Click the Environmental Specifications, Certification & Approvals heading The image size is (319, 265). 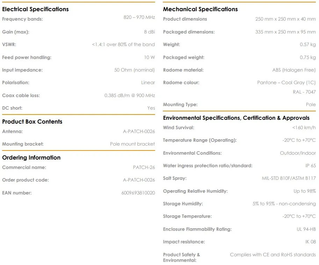point(236,118)
